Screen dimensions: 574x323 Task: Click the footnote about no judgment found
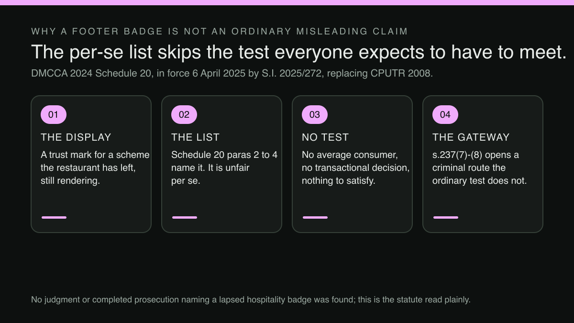coord(251,300)
